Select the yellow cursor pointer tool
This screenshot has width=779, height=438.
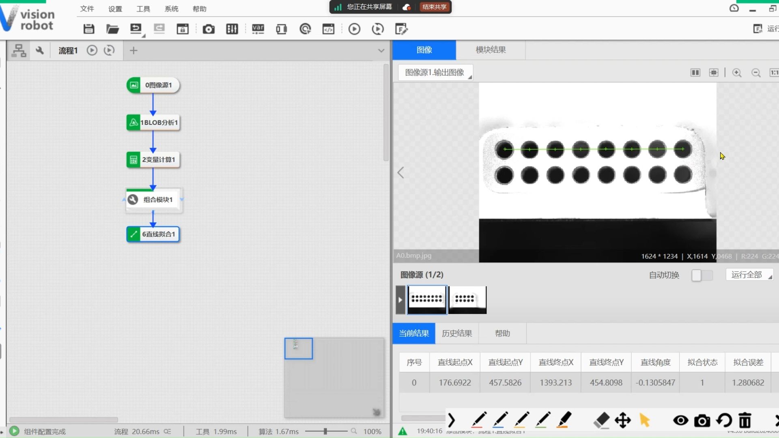pyautogui.click(x=644, y=420)
